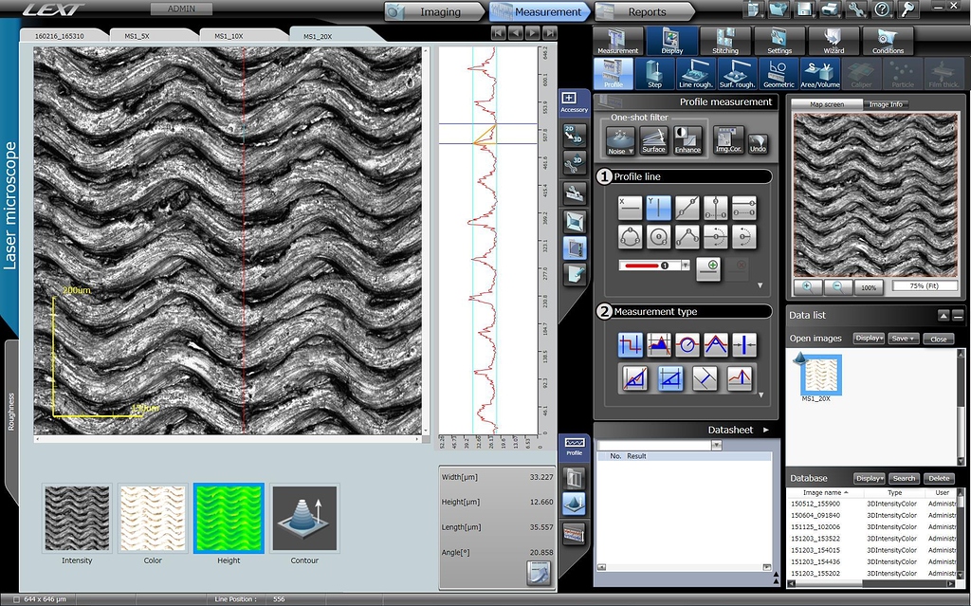Open the Surf. rough. measurement mode
This screenshot has width=971, height=606.
[737, 72]
